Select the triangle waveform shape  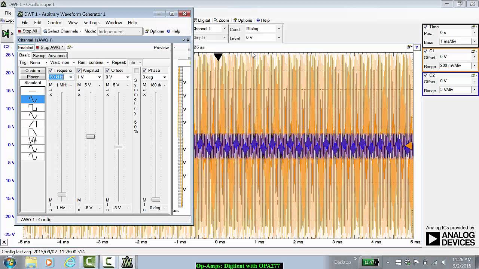(33, 115)
